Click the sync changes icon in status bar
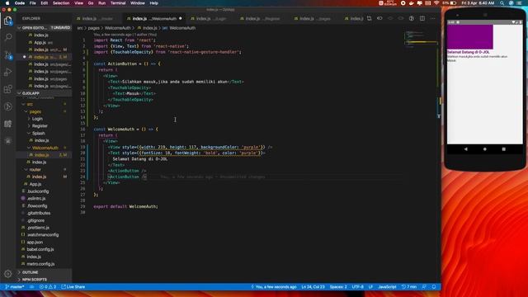This screenshot has width=528, height=297. (32, 287)
